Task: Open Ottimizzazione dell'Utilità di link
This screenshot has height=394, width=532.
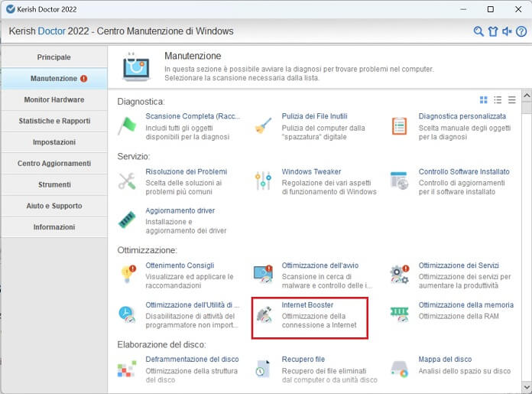Action: pyautogui.click(x=193, y=305)
